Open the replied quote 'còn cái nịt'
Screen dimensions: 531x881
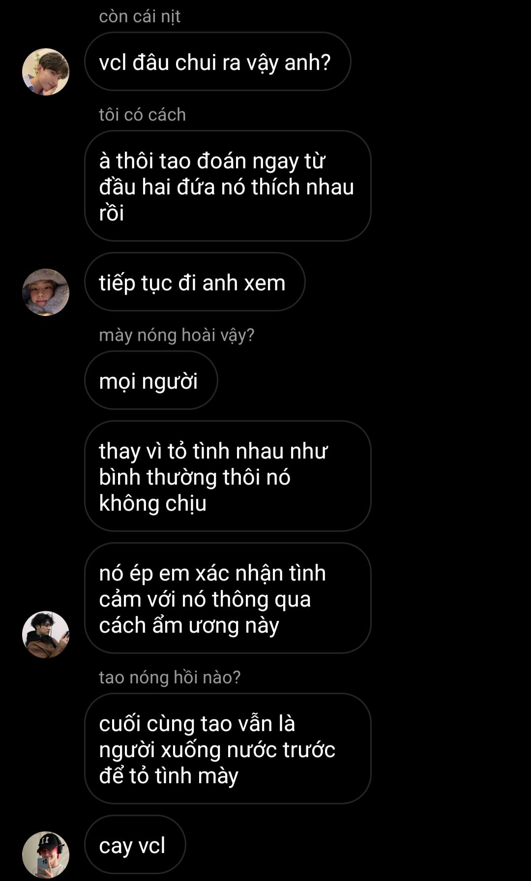coord(140,17)
